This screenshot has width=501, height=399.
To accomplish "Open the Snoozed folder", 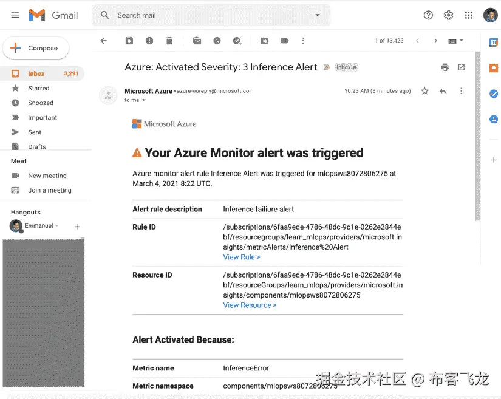I will [42, 103].
